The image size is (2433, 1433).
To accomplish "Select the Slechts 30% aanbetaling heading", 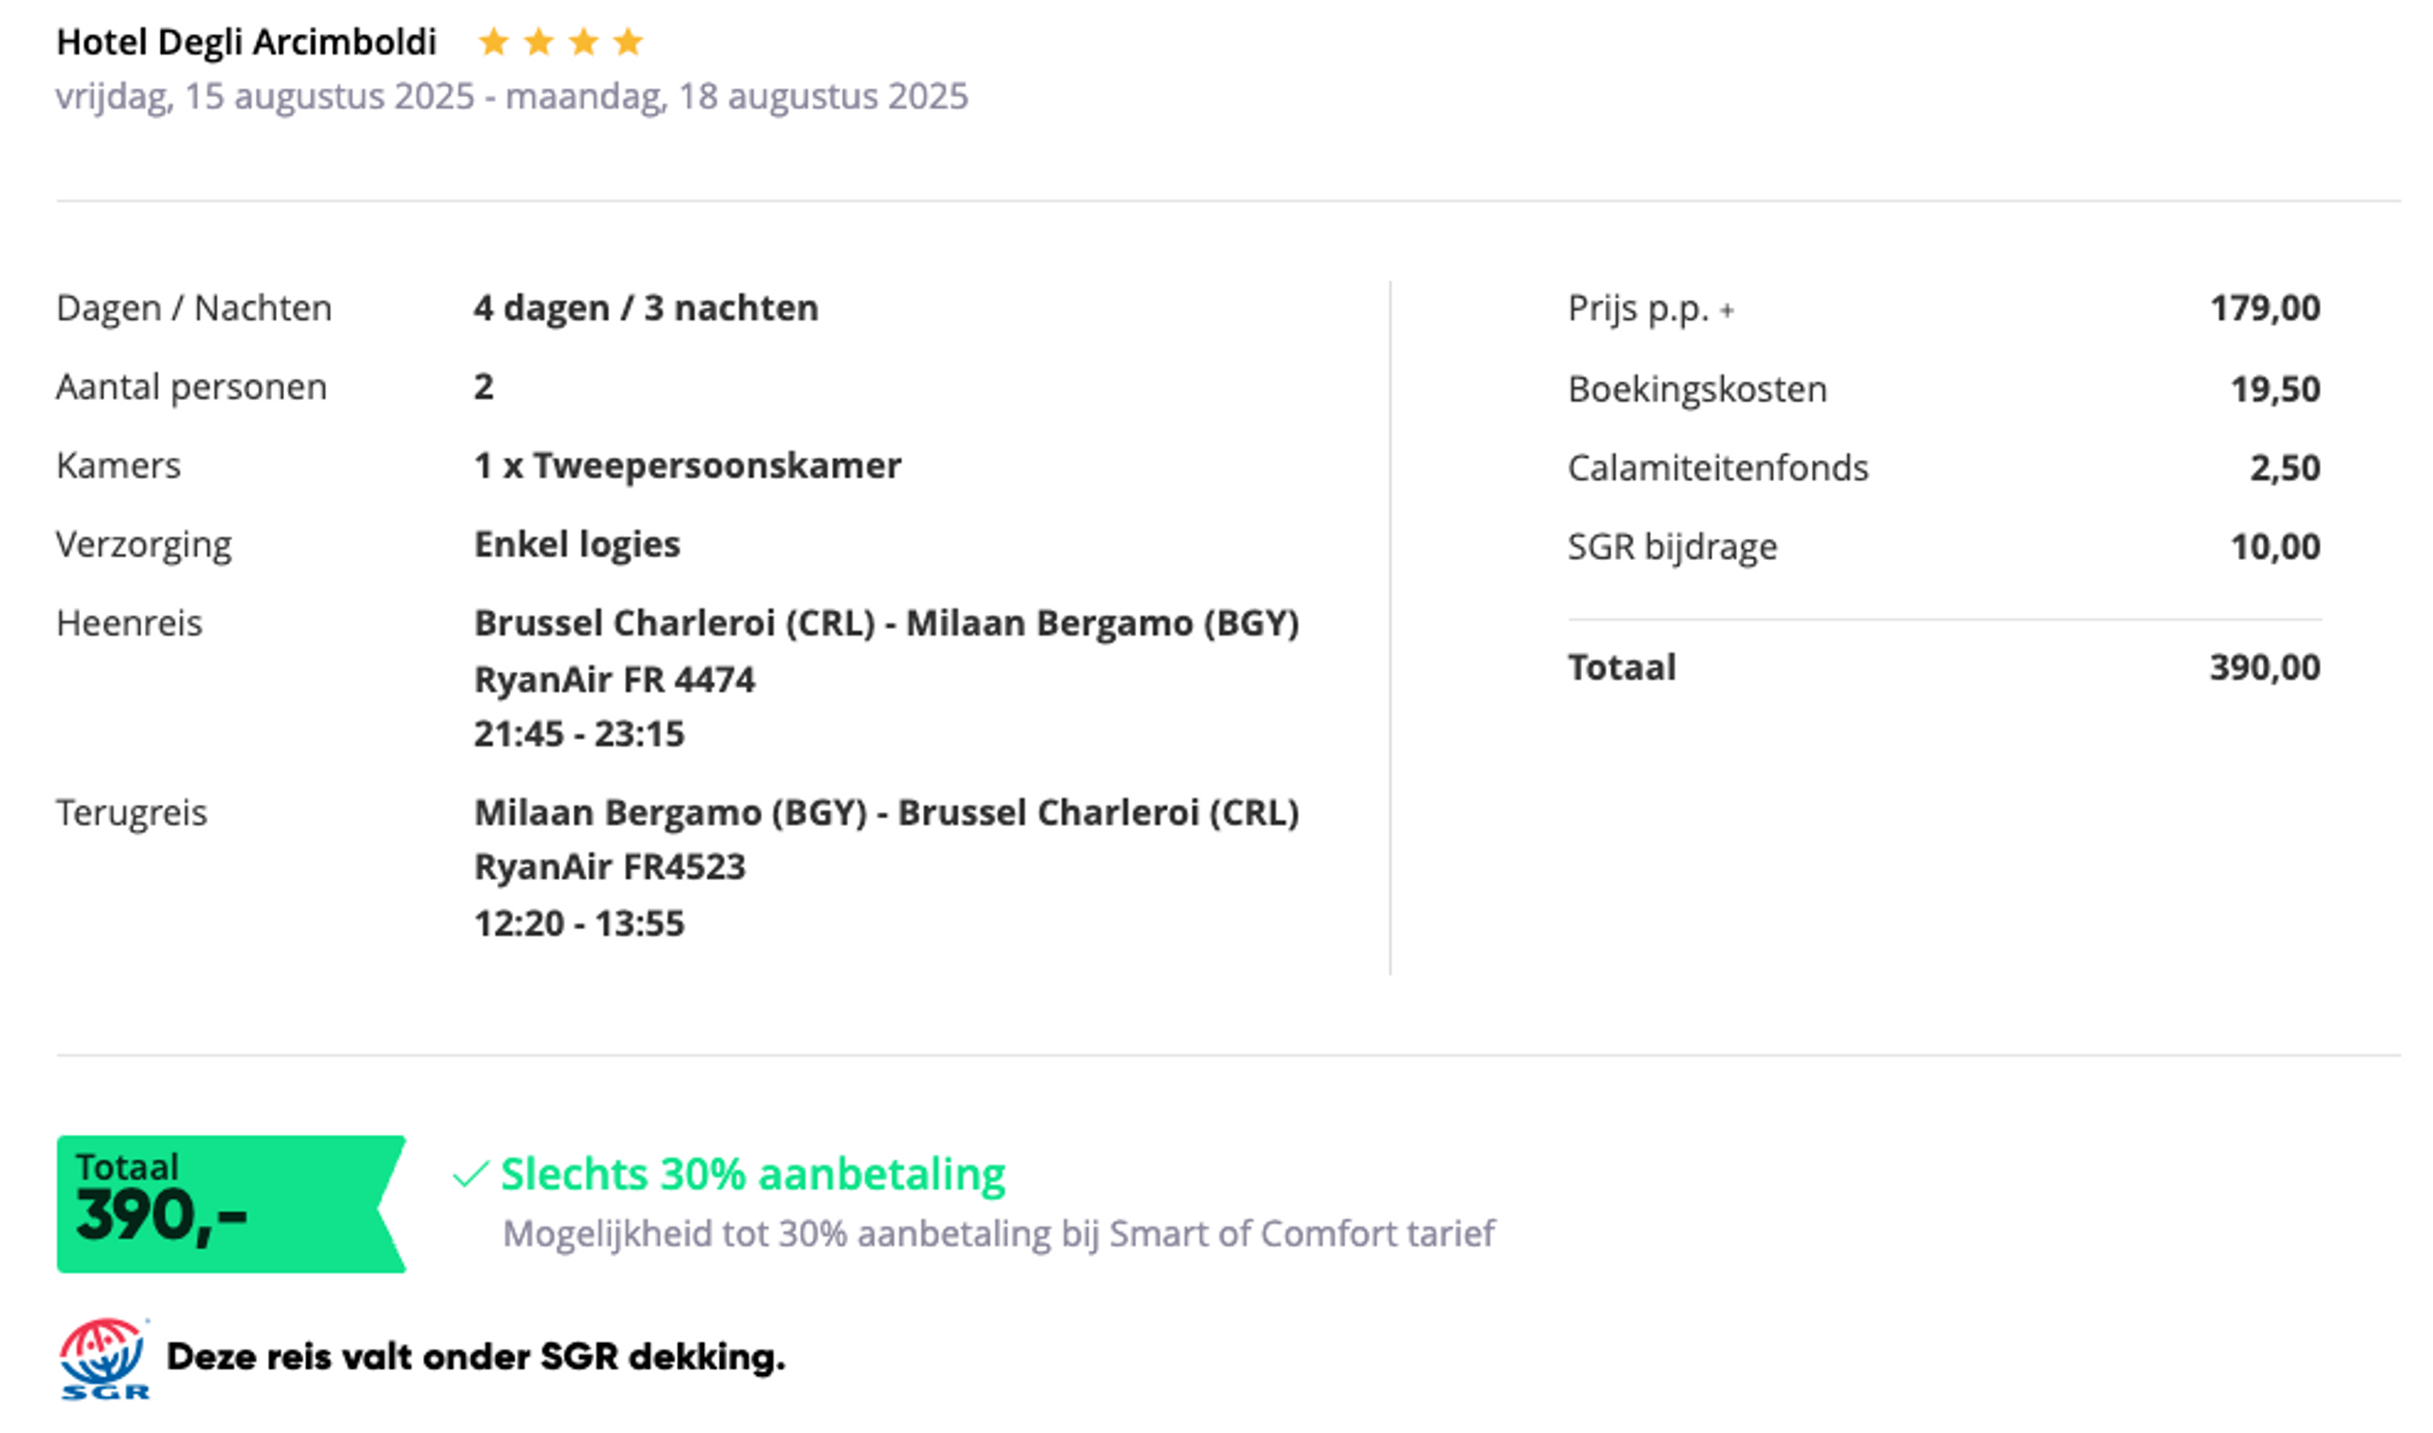I will click(753, 1174).
